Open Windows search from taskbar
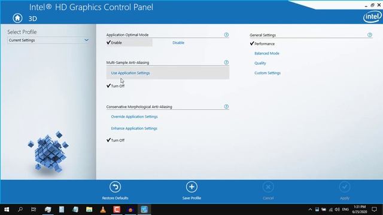383x215 pixels. pyautogui.click(x=20, y=210)
